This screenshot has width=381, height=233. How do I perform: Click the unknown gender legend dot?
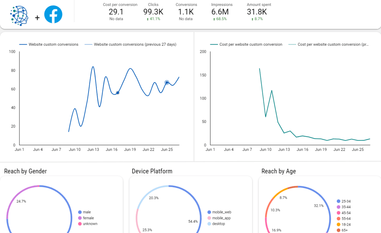click(x=80, y=224)
